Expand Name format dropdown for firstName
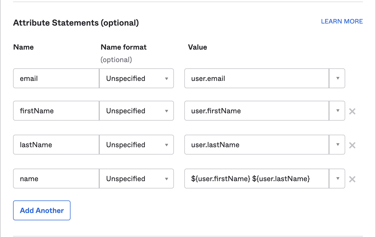The width and height of the screenshot is (376, 237). [x=137, y=111]
